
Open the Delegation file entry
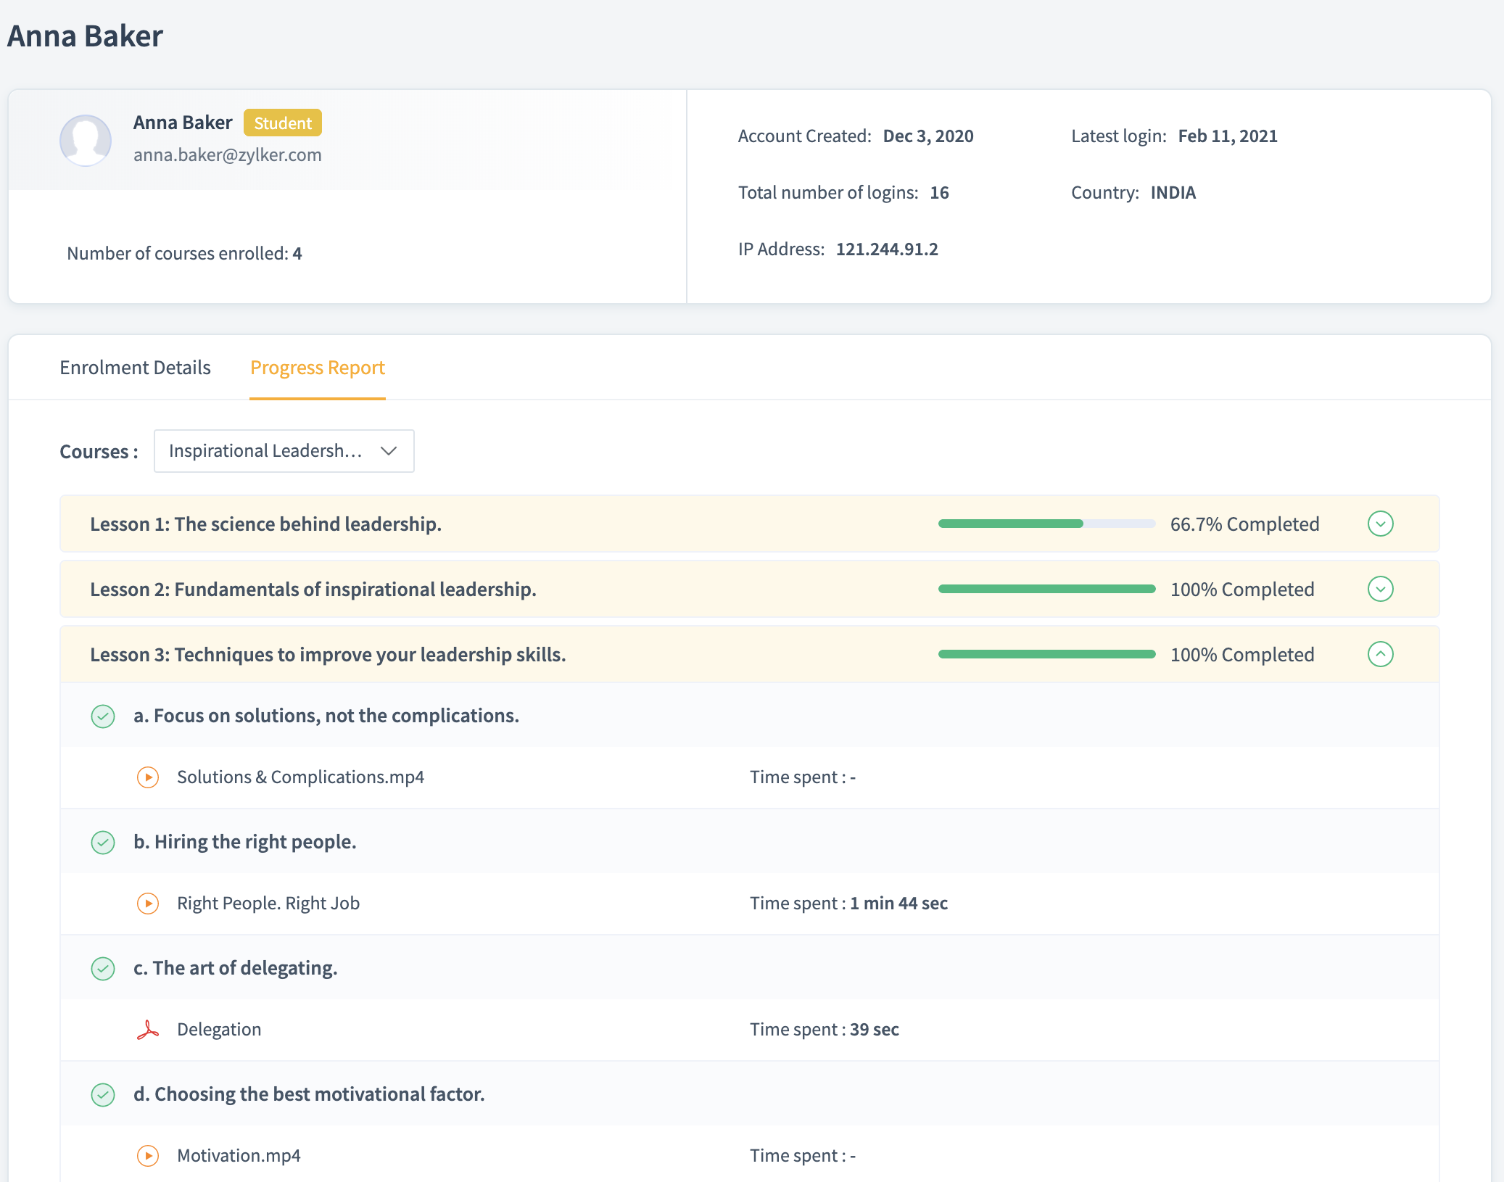coord(219,1030)
